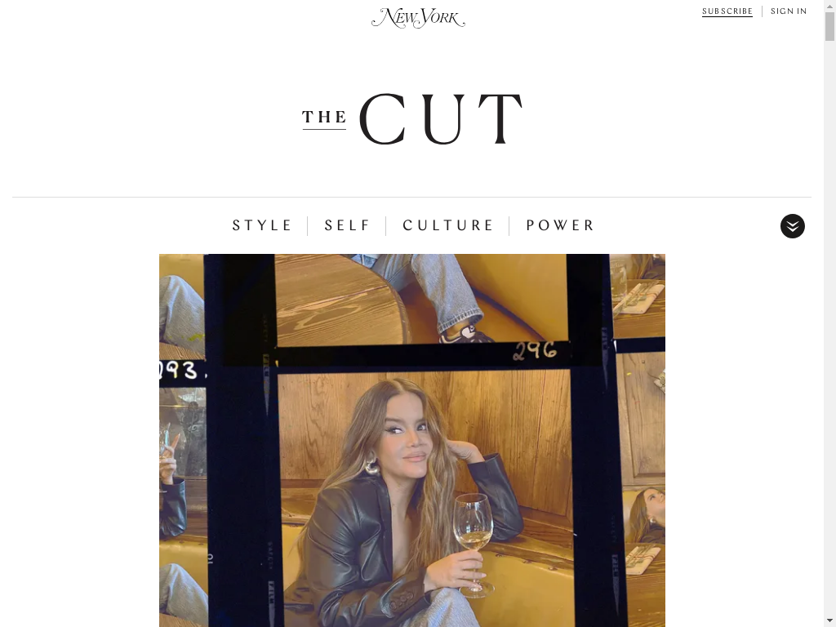The width and height of the screenshot is (836, 627).
Task: Click the Sign In link
Action: [x=789, y=11]
